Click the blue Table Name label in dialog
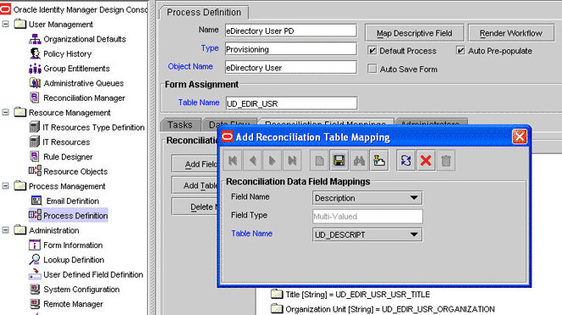 (x=251, y=233)
